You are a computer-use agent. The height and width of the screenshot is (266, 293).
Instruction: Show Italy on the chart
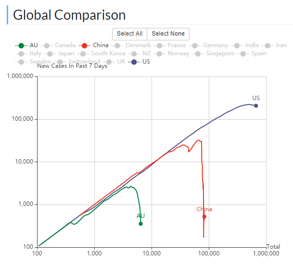(30, 53)
